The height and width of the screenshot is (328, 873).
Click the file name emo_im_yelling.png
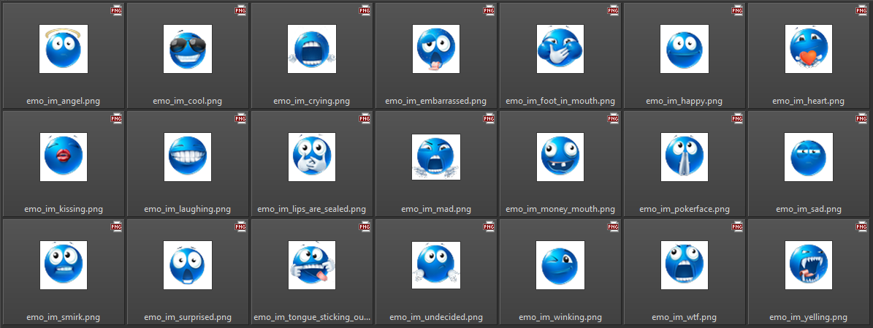809,318
